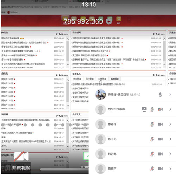Tap participant name 韩为亮

click(112, 154)
